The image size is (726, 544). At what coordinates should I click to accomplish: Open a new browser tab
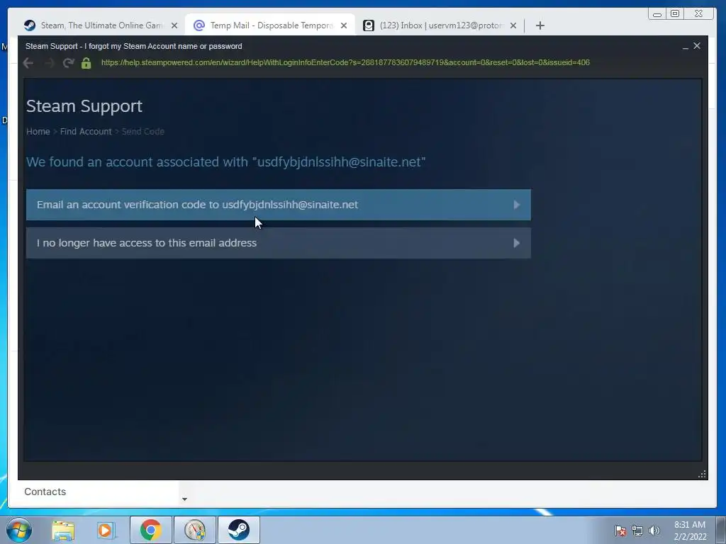pyautogui.click(x=540, y=25)
